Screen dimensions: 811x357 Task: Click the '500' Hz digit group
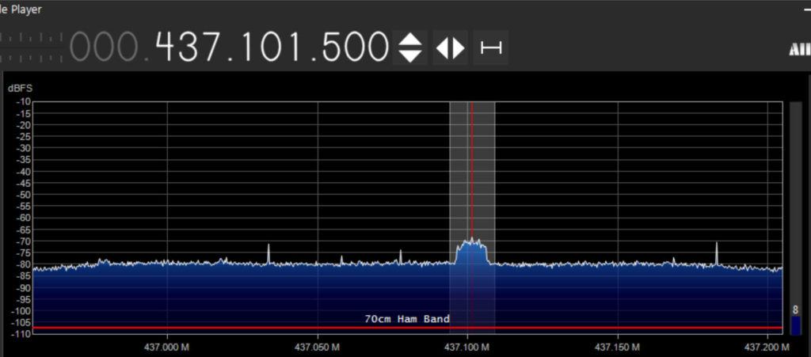click(353, 47)
